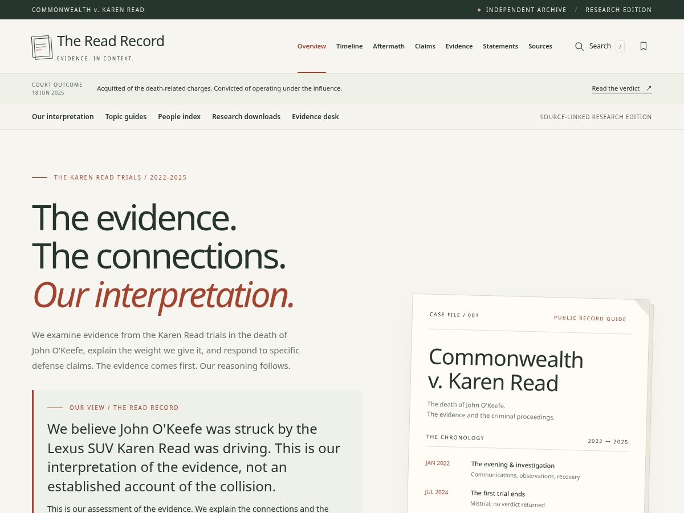The image size is (684, 513).
Task: Open the bookmark icon in header
Action: pos(644,46)
